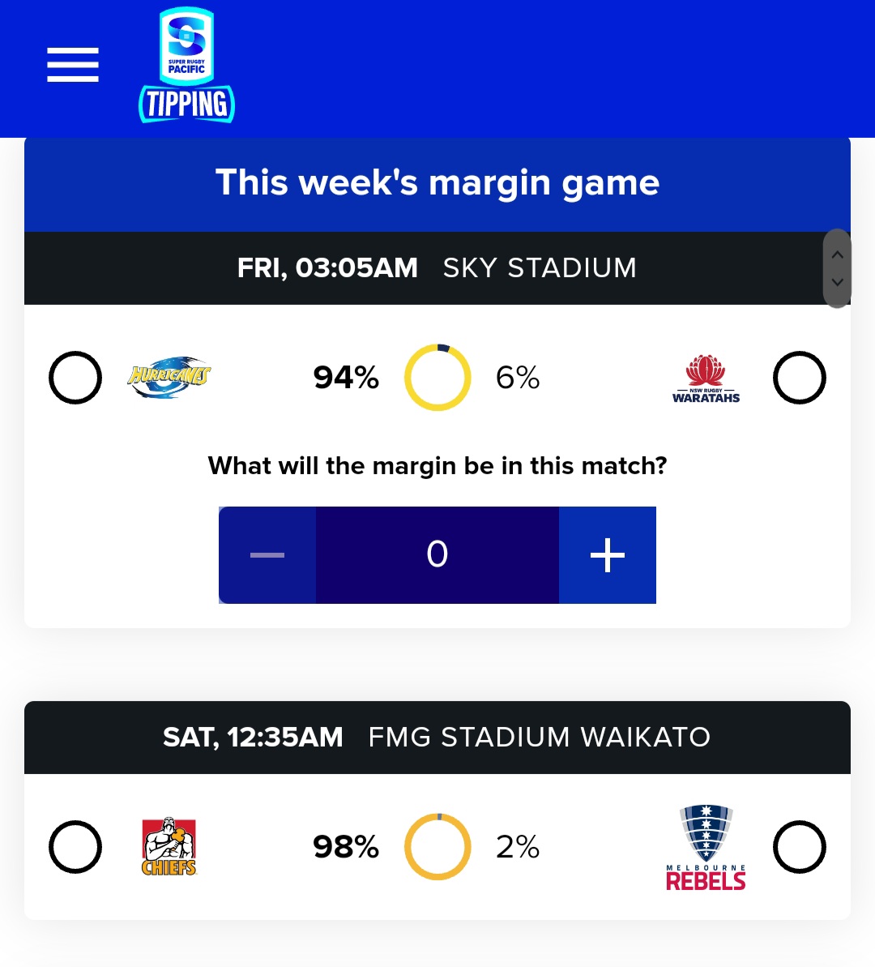Select Melbourne Rebels as the winner
Image resolution: width=875 pixels, height=967 pixels.
pos(799,847)
